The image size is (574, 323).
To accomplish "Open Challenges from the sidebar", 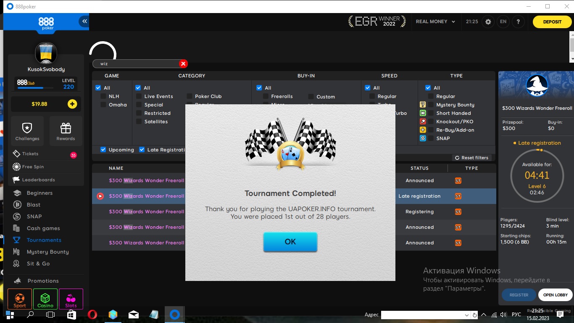I will [x=27, y=131].
